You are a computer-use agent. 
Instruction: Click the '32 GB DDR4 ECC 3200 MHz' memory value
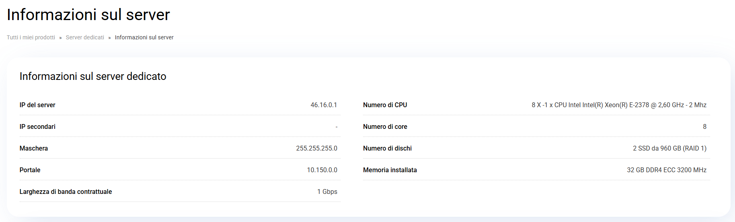(667, 170)
